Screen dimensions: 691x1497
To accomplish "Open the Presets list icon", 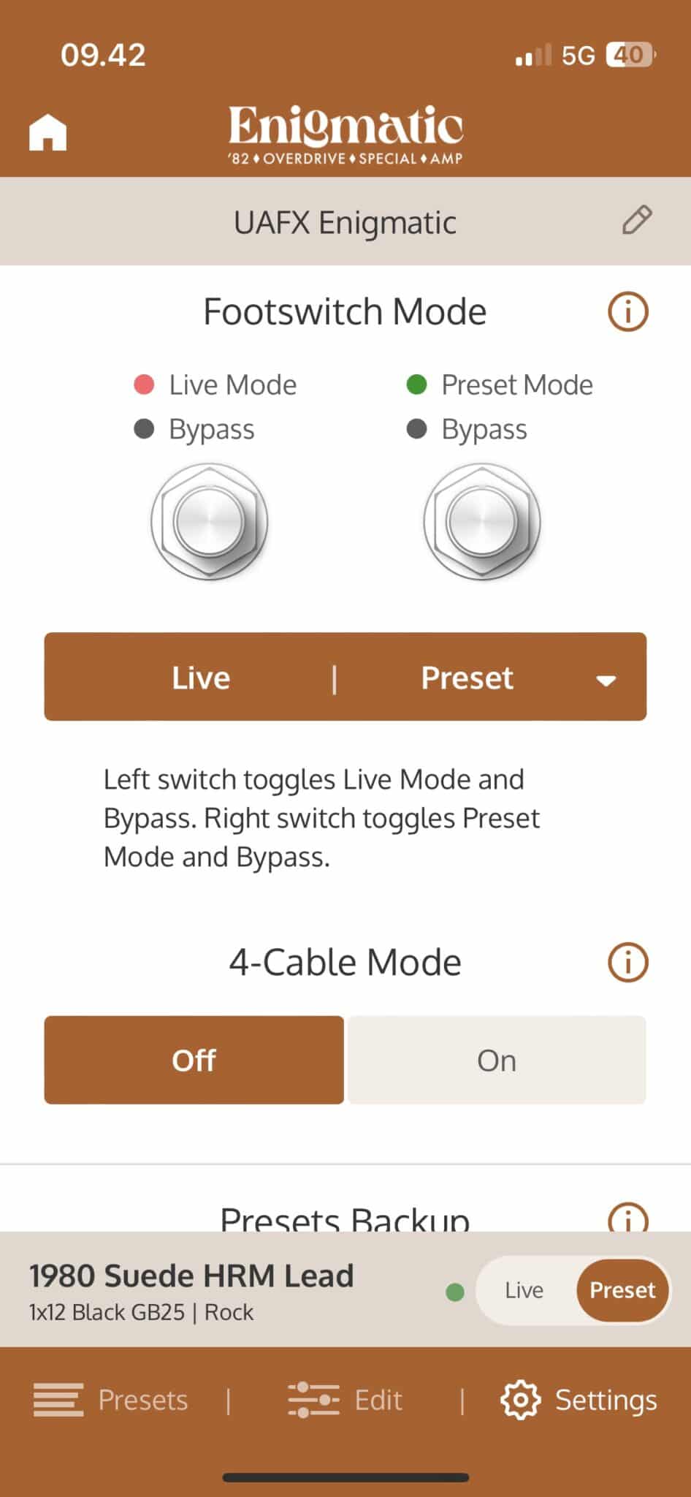I will click(58, 1400).
